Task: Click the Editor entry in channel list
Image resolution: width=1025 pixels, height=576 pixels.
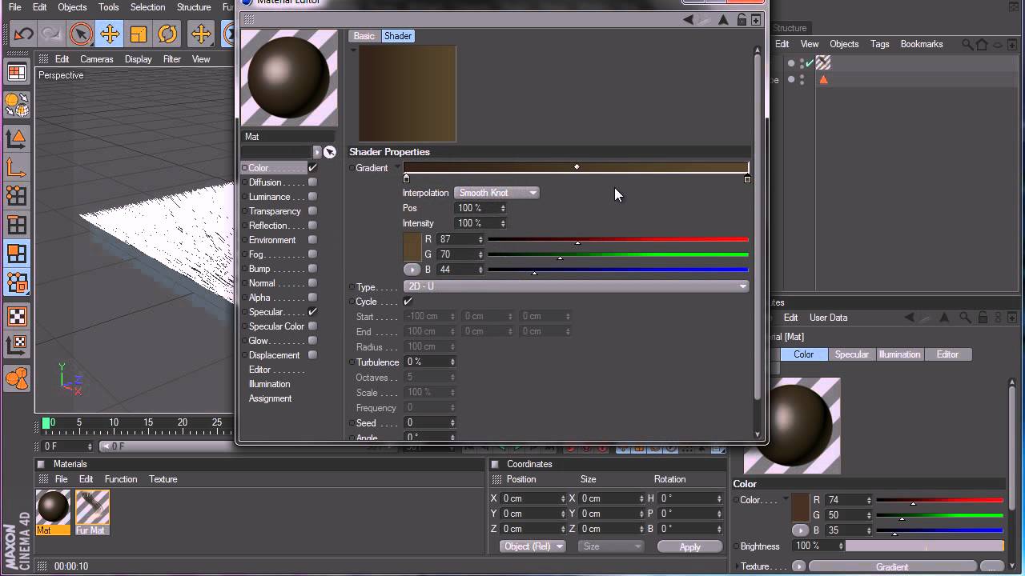Action: pos(276,370)
